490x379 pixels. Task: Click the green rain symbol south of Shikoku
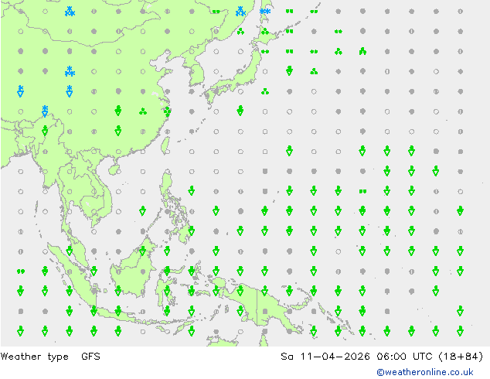point(240,111)
